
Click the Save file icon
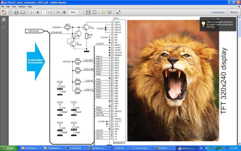10,12
